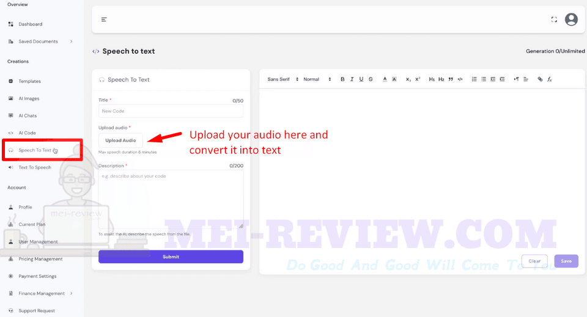Viewport: 587px width, 317px height.
Task: Open Payment Settings
Action: coord(37,276)
